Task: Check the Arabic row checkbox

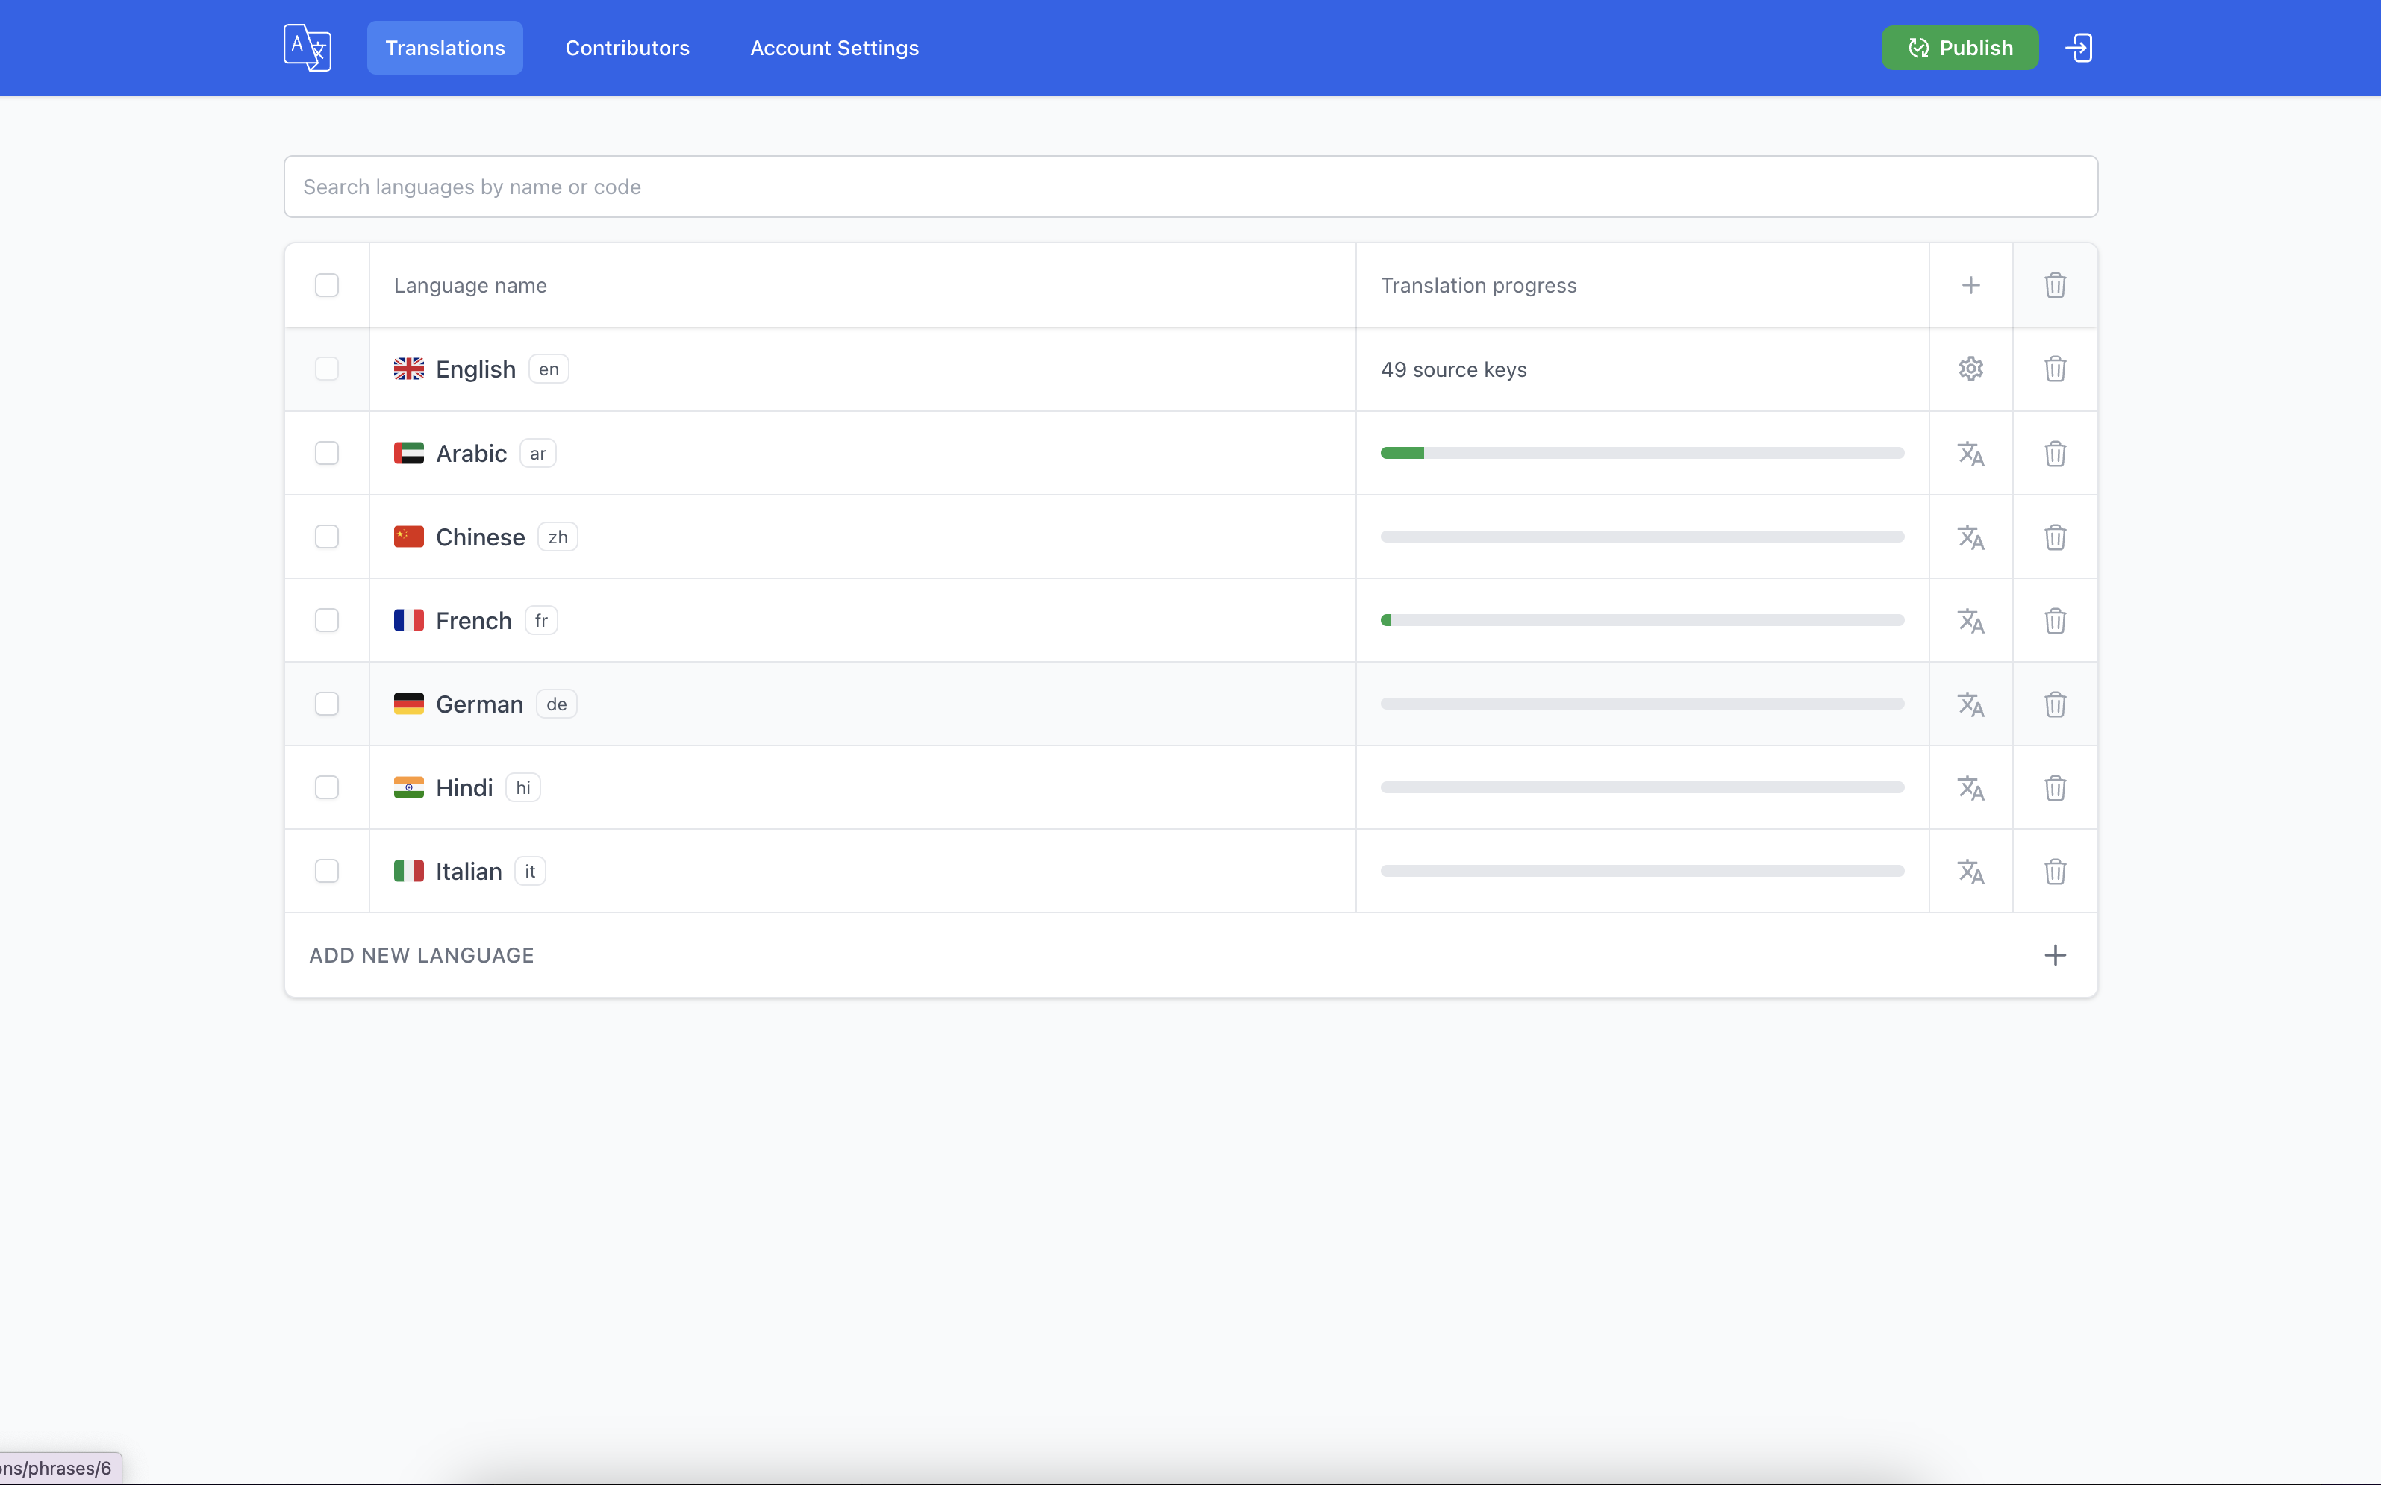Action: coord(327,454)
